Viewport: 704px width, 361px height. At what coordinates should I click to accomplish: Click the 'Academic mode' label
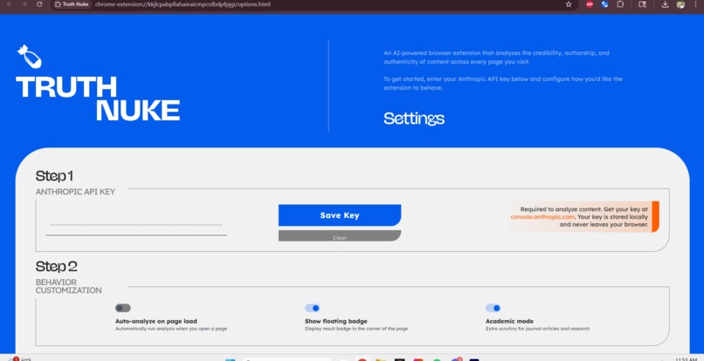click(x=509, y=321)
